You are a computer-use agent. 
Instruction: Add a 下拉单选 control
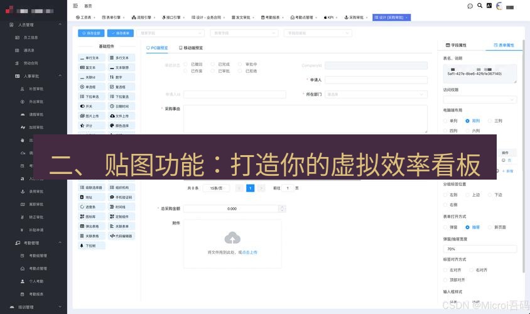click(92, 97)
